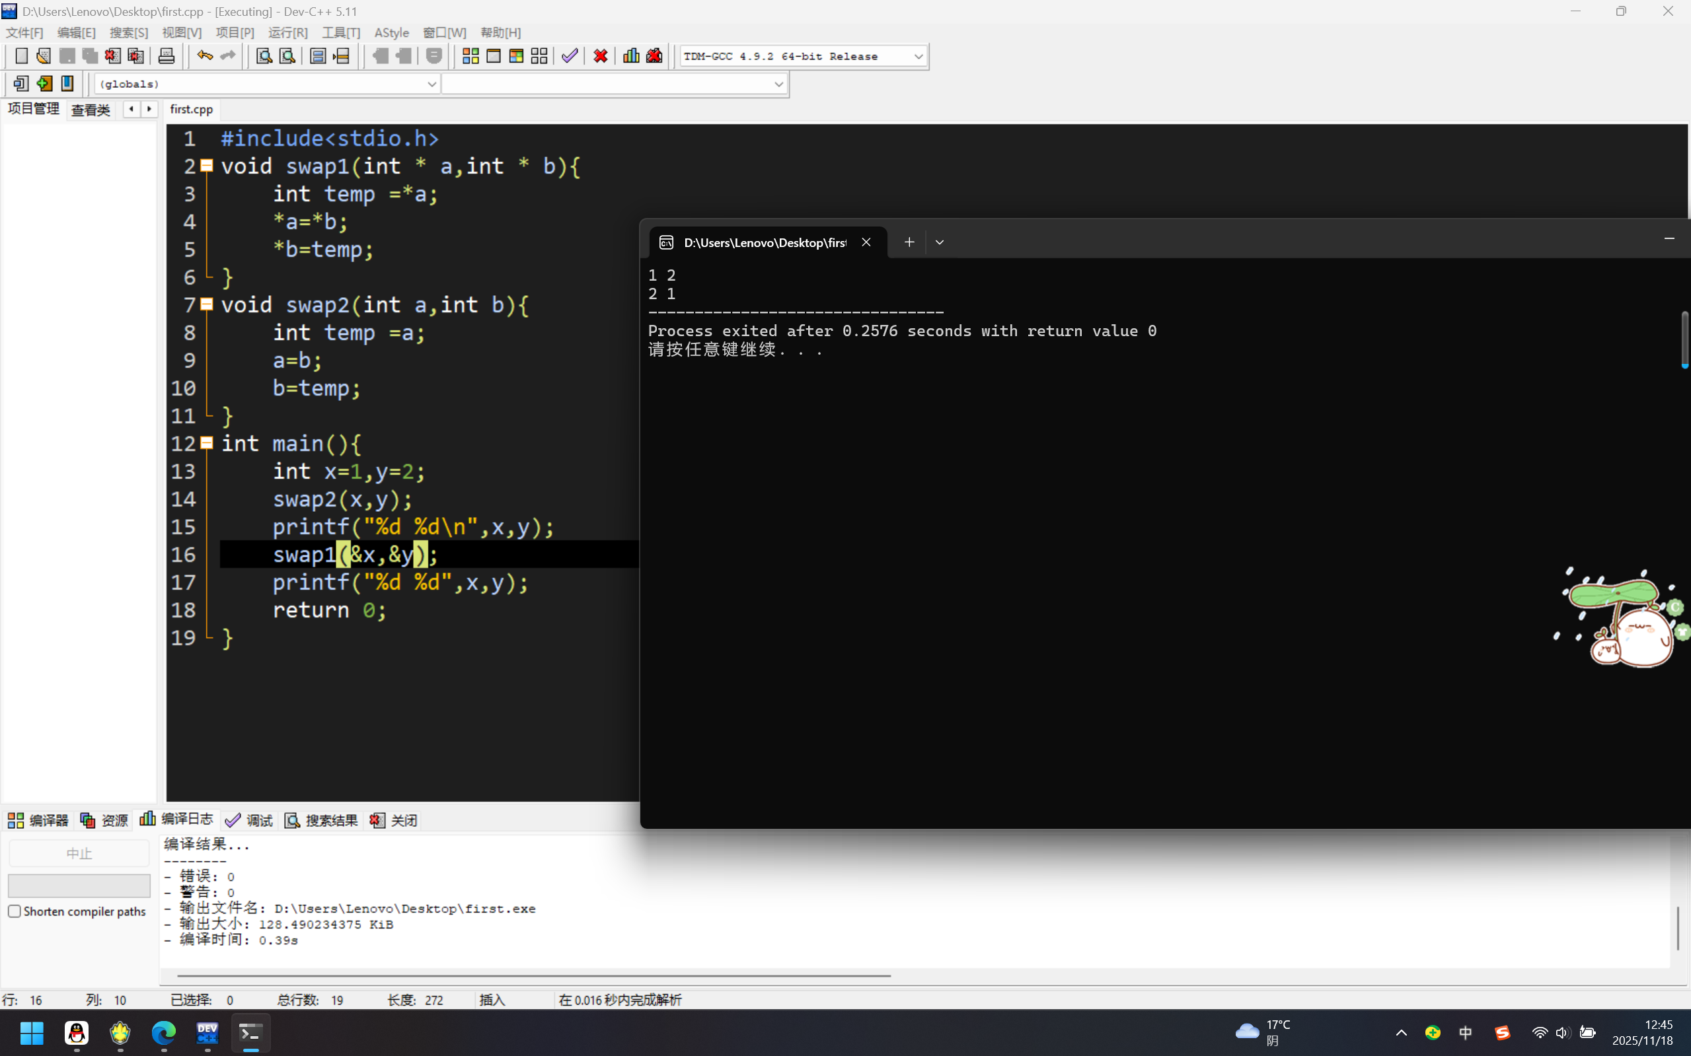Enable Shorten compiler paths checkbox
The image size is (1691, 1056).
click(15, 911)
